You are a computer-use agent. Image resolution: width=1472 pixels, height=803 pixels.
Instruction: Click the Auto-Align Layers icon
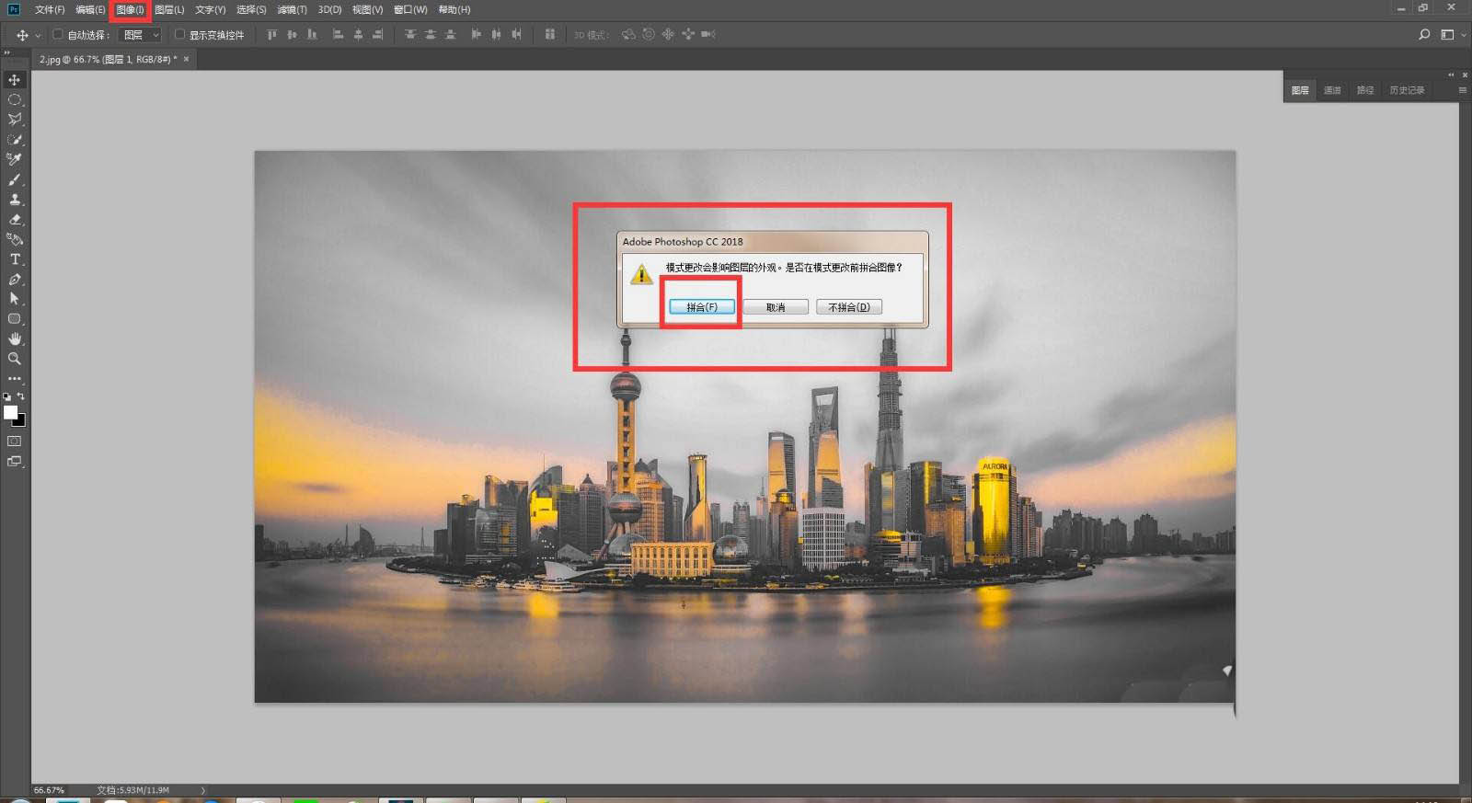point(549,35)
